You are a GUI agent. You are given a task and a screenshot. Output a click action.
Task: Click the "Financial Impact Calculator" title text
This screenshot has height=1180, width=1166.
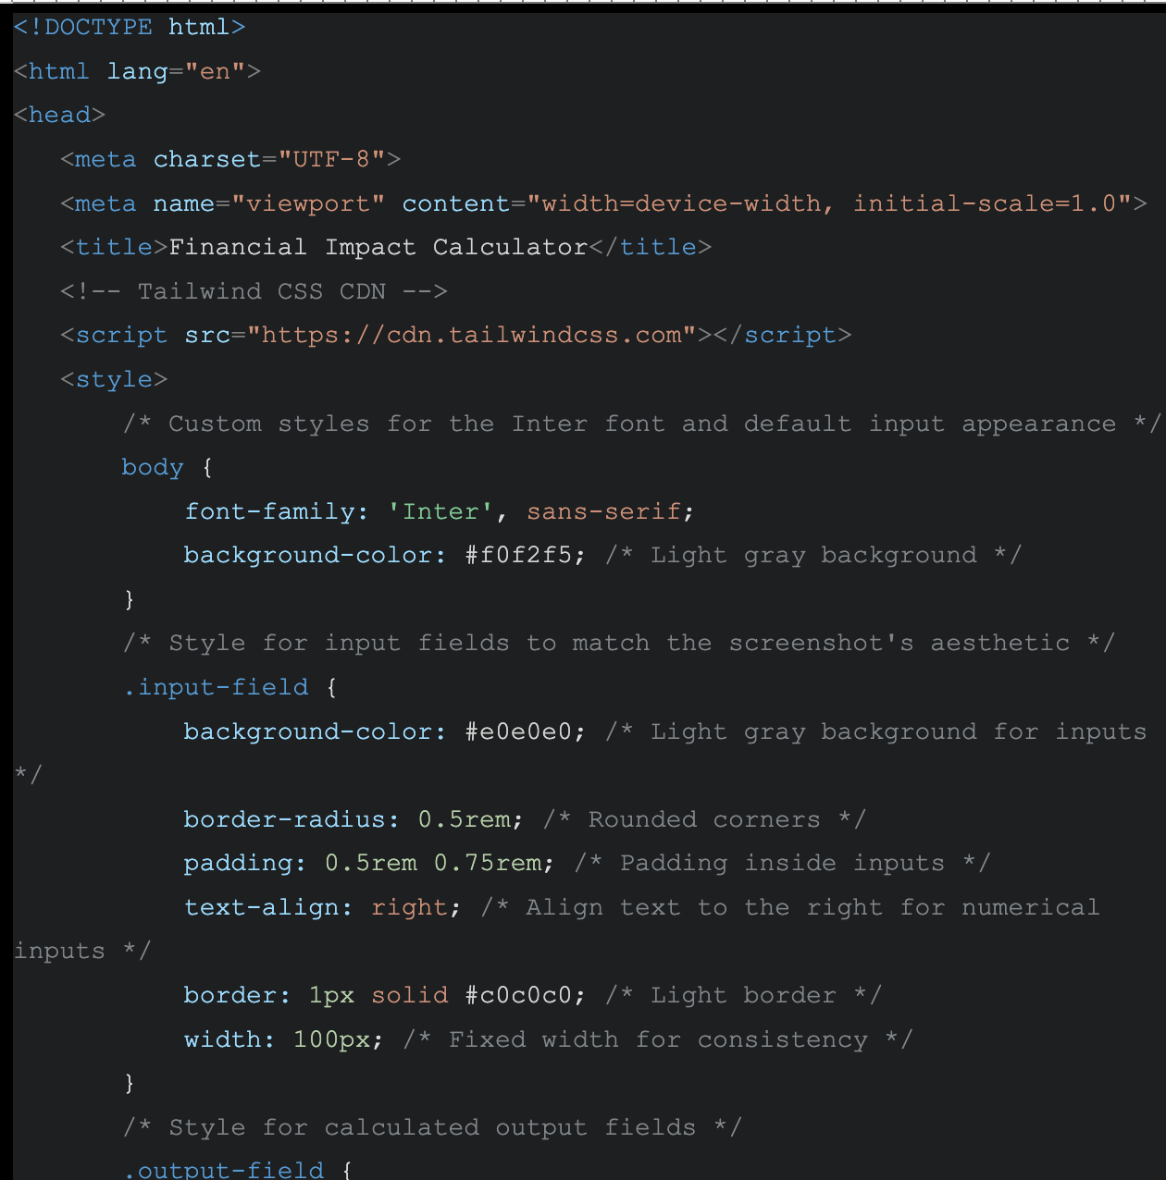tap(378, 248)
